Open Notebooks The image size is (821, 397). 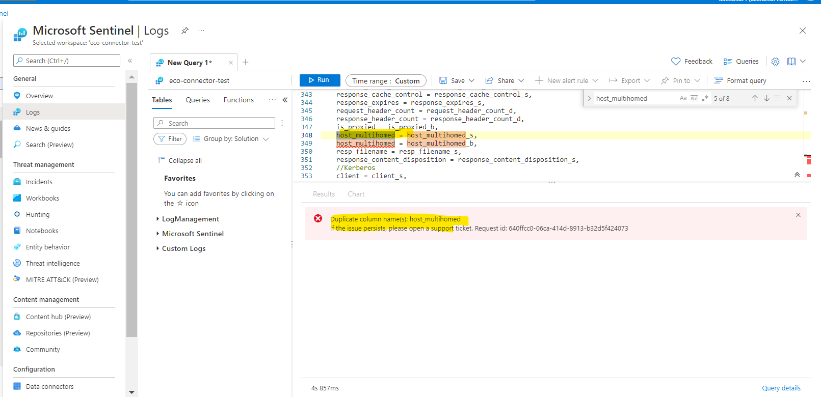[42, 231]
